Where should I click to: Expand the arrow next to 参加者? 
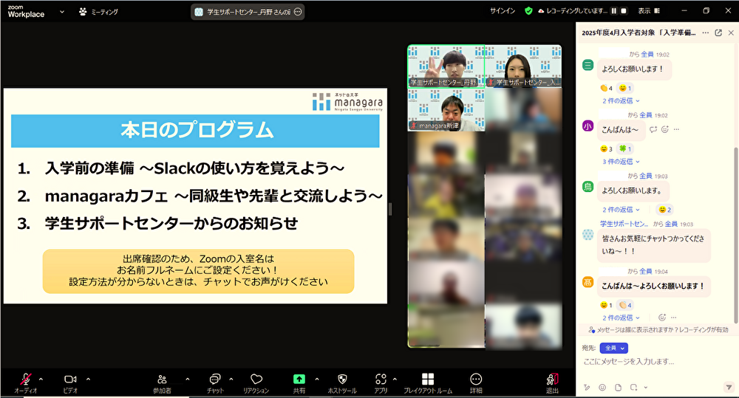188,379
